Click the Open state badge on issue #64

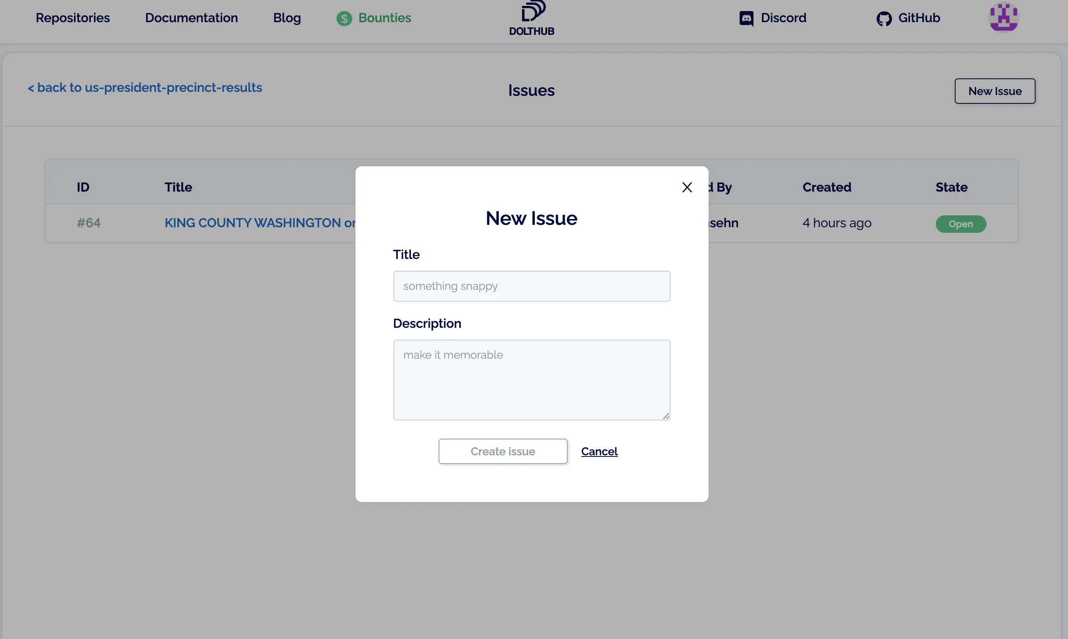[961, 224]
